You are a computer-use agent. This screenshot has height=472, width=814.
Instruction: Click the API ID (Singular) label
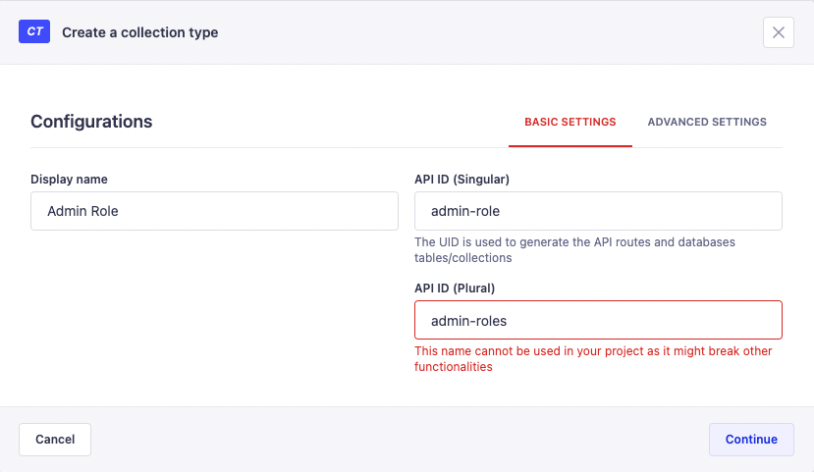(x=461, y=180)
